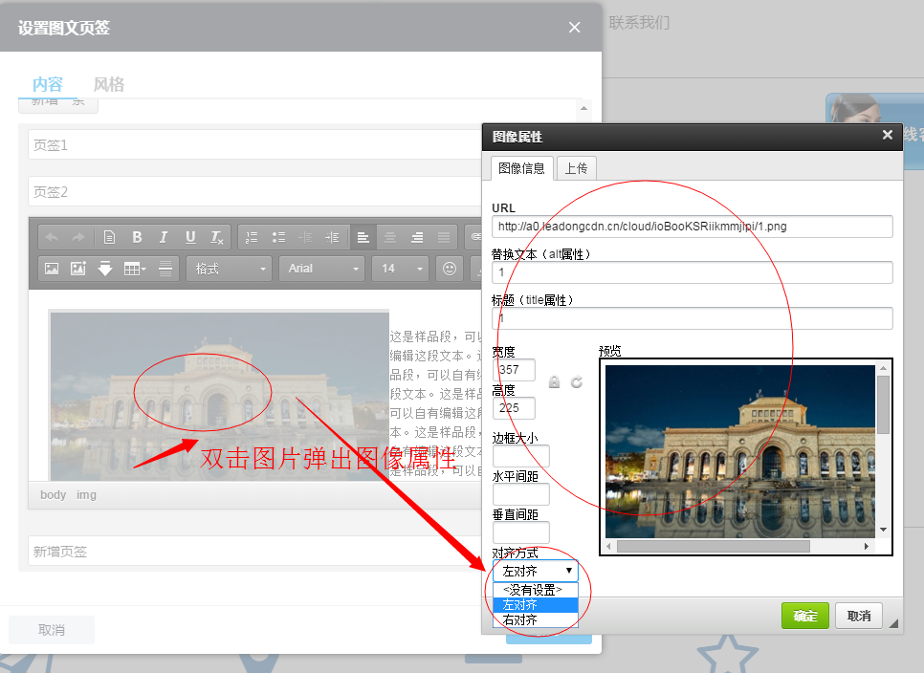Click the Underline icon
The height and width of the screenshot is (673, 924).
click(x=191, y=238)
